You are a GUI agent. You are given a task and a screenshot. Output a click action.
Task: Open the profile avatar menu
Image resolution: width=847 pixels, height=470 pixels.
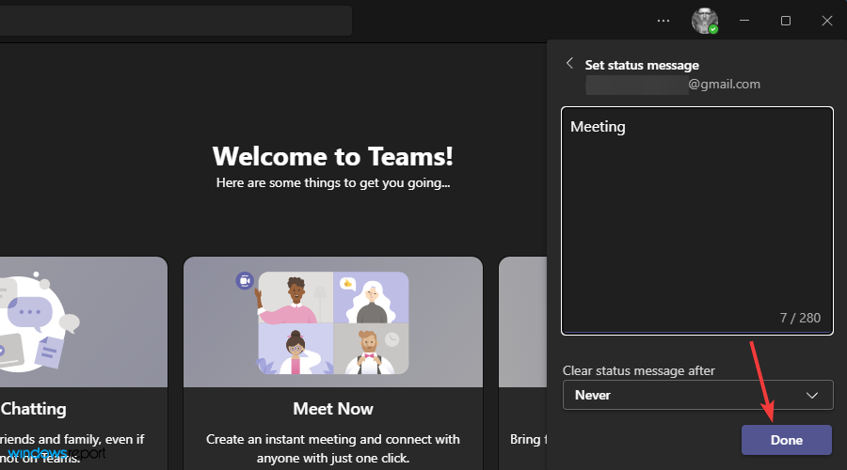pos(705,21)
